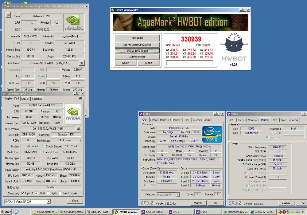Click the Intel Core i7 3770K name field
The width and height of the screenshot is (307, 215).
[x=179, y=128]
